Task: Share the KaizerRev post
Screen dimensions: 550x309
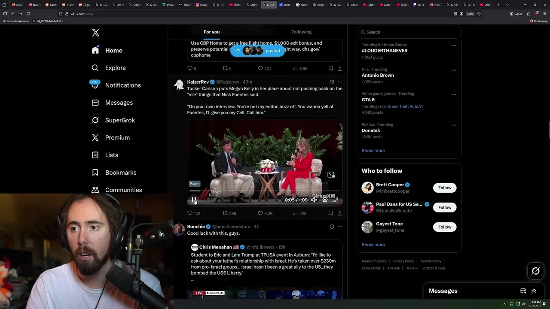Action: 340,213
